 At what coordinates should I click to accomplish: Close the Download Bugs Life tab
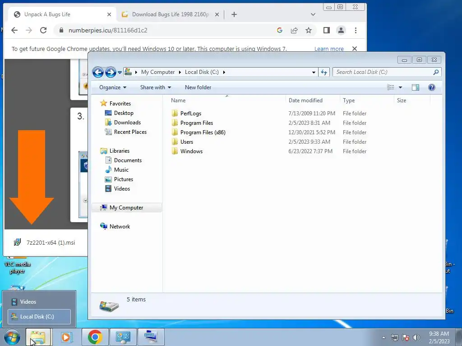click(x=217, y=14)
